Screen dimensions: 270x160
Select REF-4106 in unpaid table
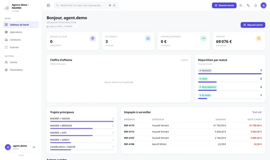tap(129, 144)
